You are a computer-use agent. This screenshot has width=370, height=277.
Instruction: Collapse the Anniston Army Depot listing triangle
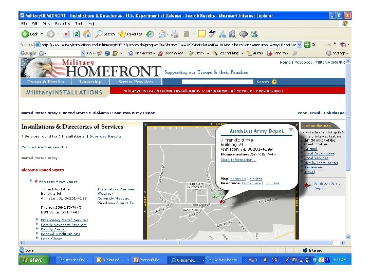31,181
